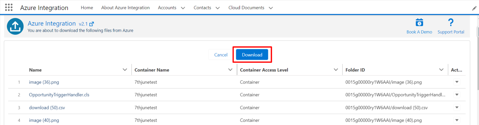Sort by Container Access Level header
The image size is (479, 125).
click(x=264, y=70)
